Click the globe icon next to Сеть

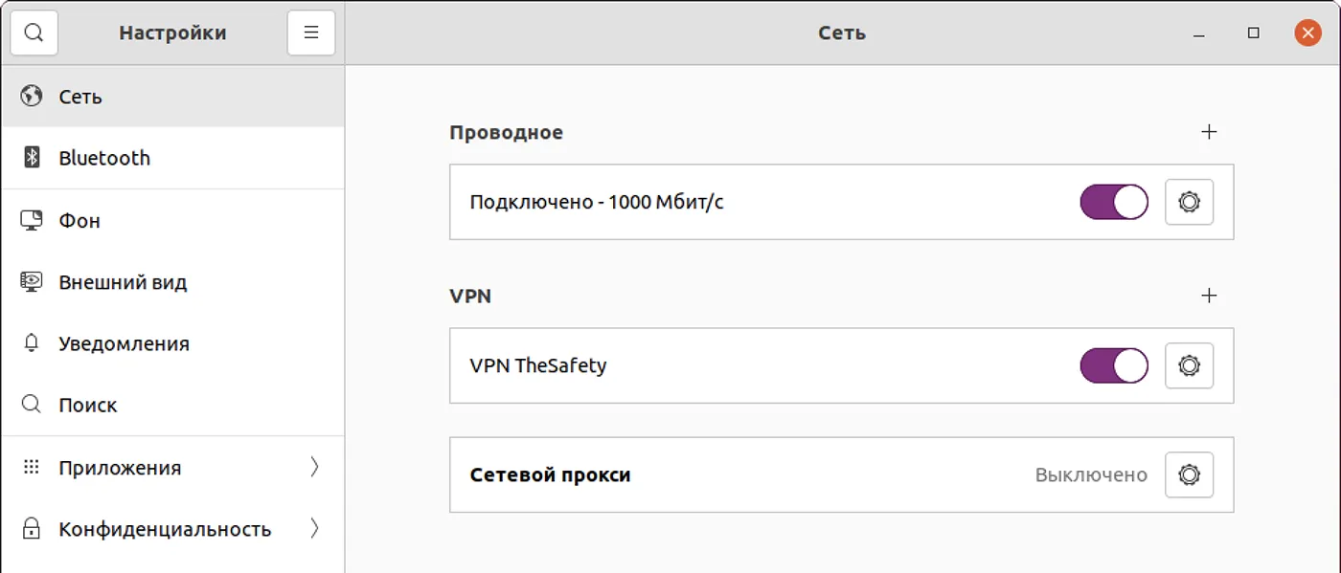click(32, 96)
